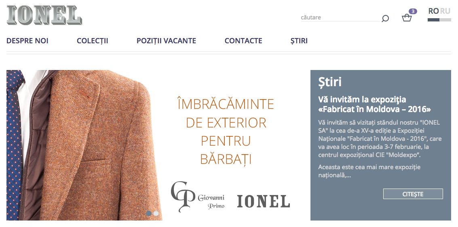Image resolution: width=458 pixels, height=227 pixels.
Task: Open the Colecții menu item
Action: coord(92,40)
